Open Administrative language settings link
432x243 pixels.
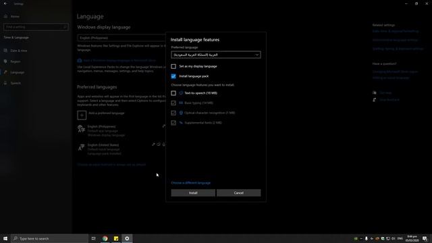coord(395,40)
